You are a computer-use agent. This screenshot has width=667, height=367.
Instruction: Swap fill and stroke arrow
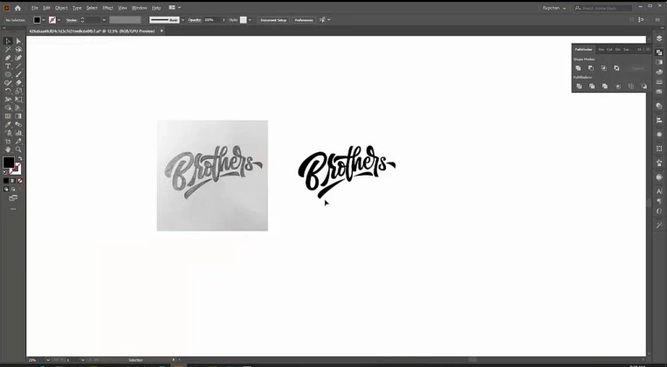tap(19, 158)
